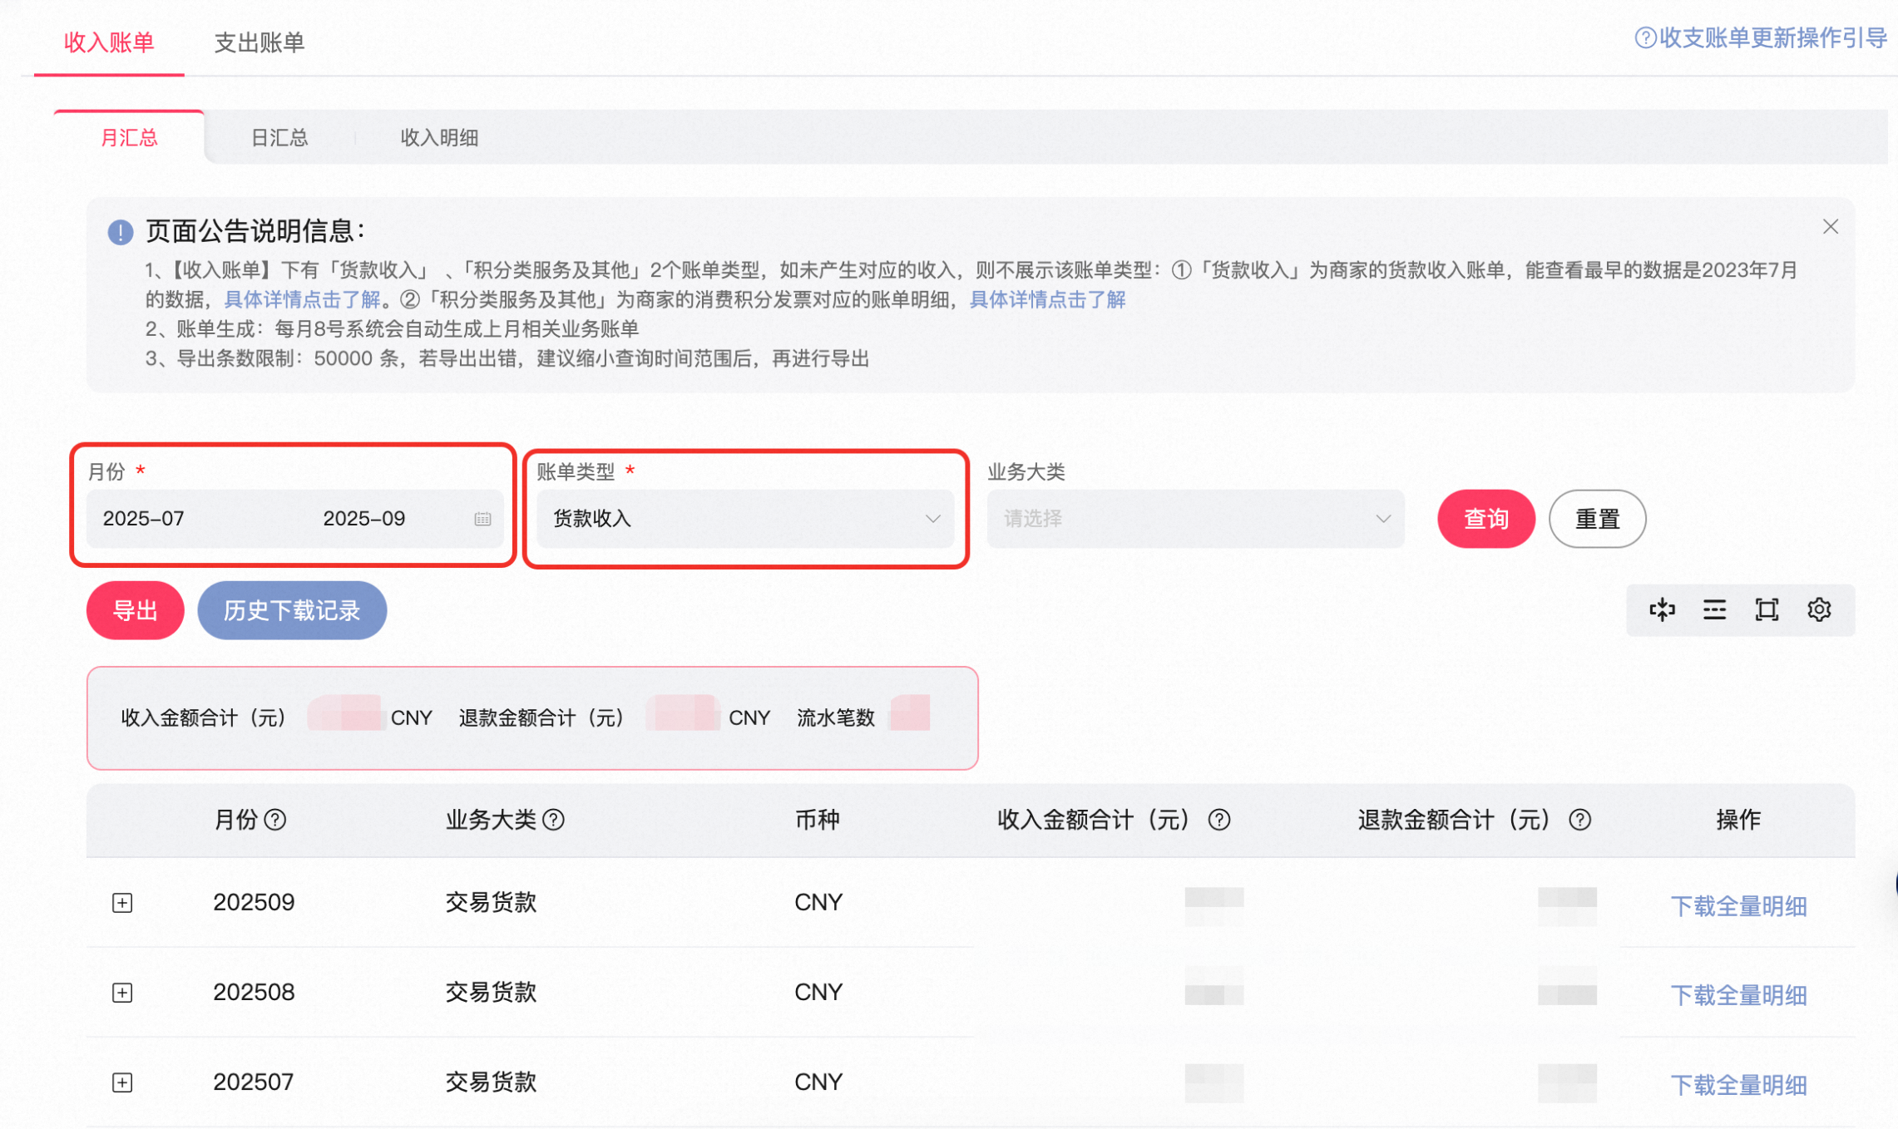The height and width of the screenshot is (1129, 1898).
Task: Click 202509 month cell
Action: pyautogui.click(x=254, y=902)
